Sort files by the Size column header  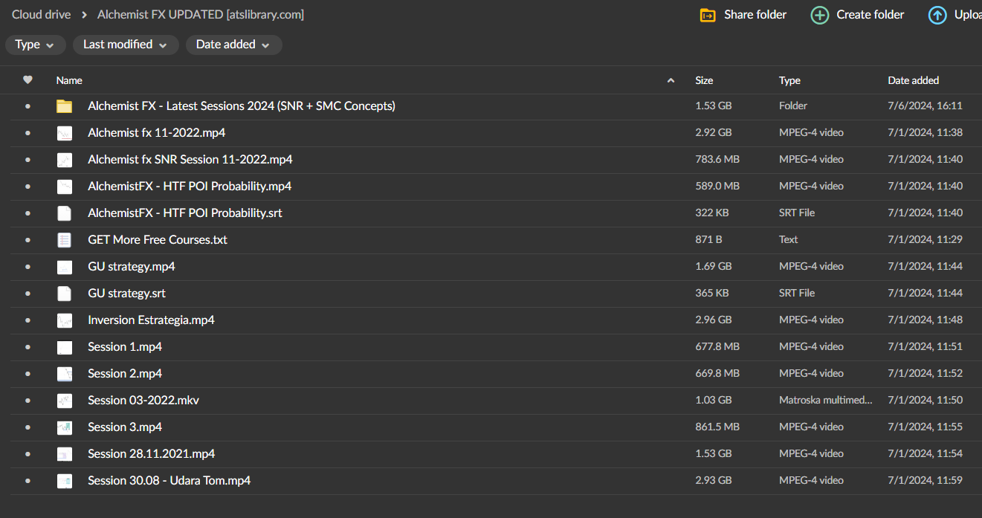704,80
